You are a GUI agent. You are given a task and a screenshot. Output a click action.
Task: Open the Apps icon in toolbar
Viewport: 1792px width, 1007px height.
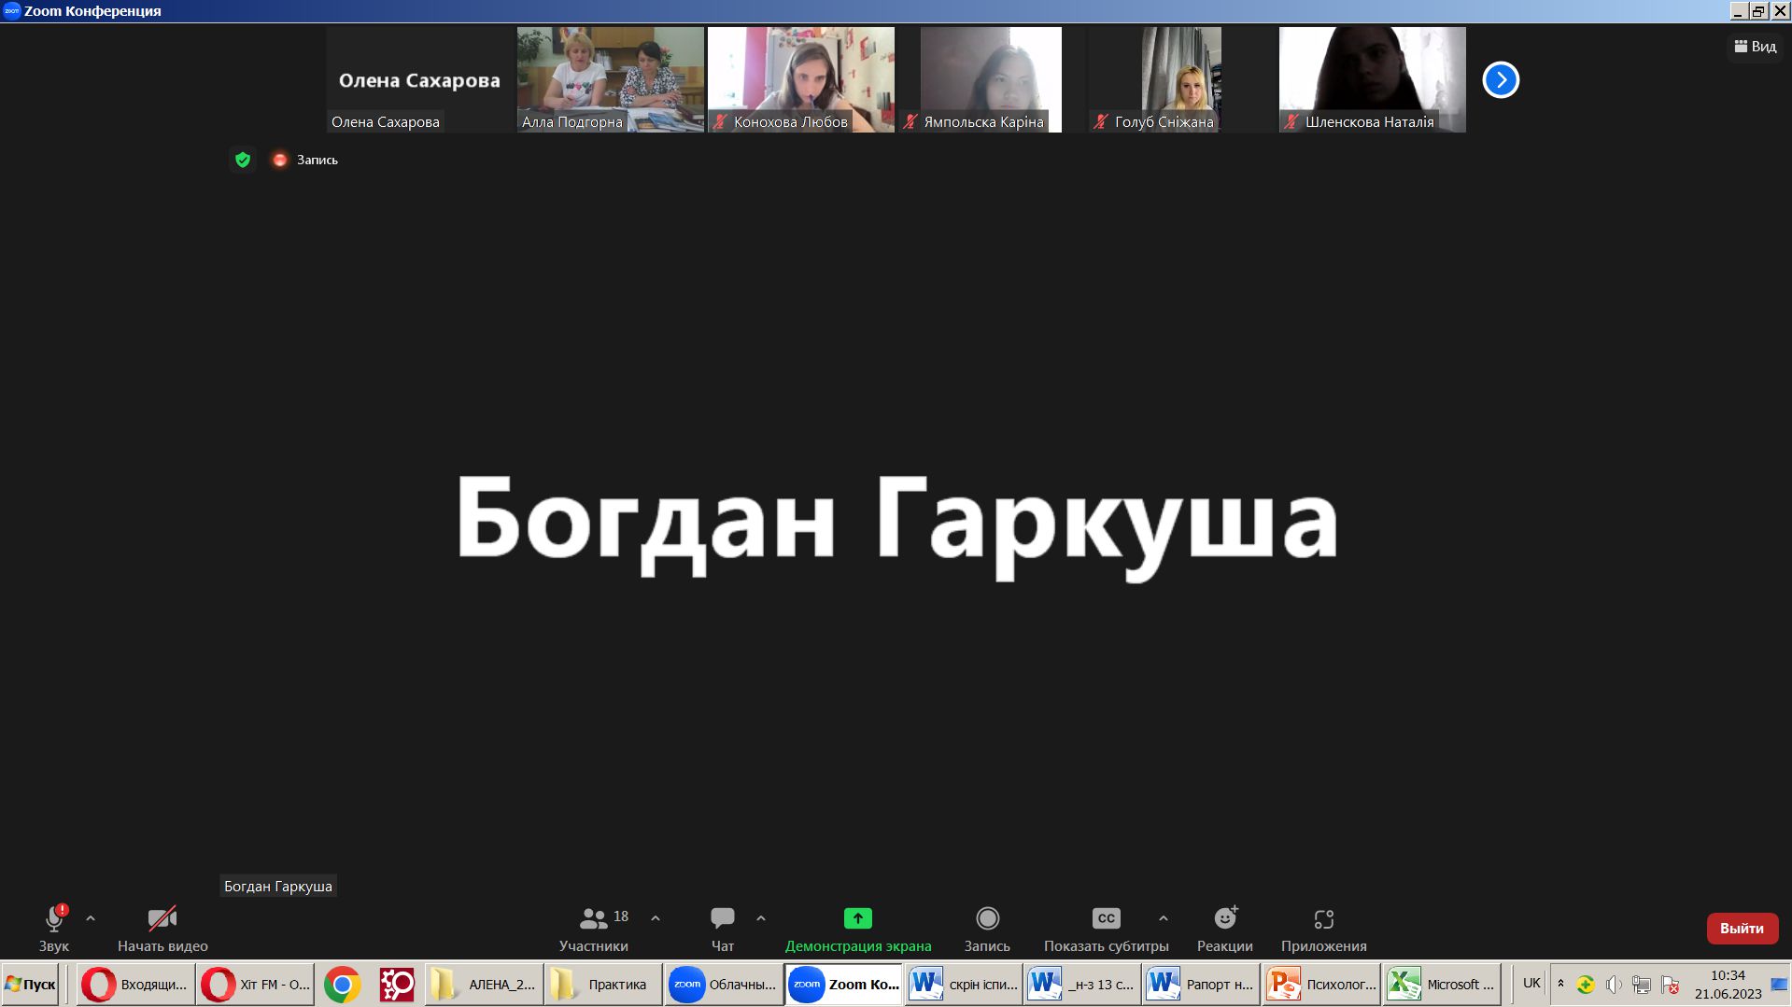(1323, 918)
